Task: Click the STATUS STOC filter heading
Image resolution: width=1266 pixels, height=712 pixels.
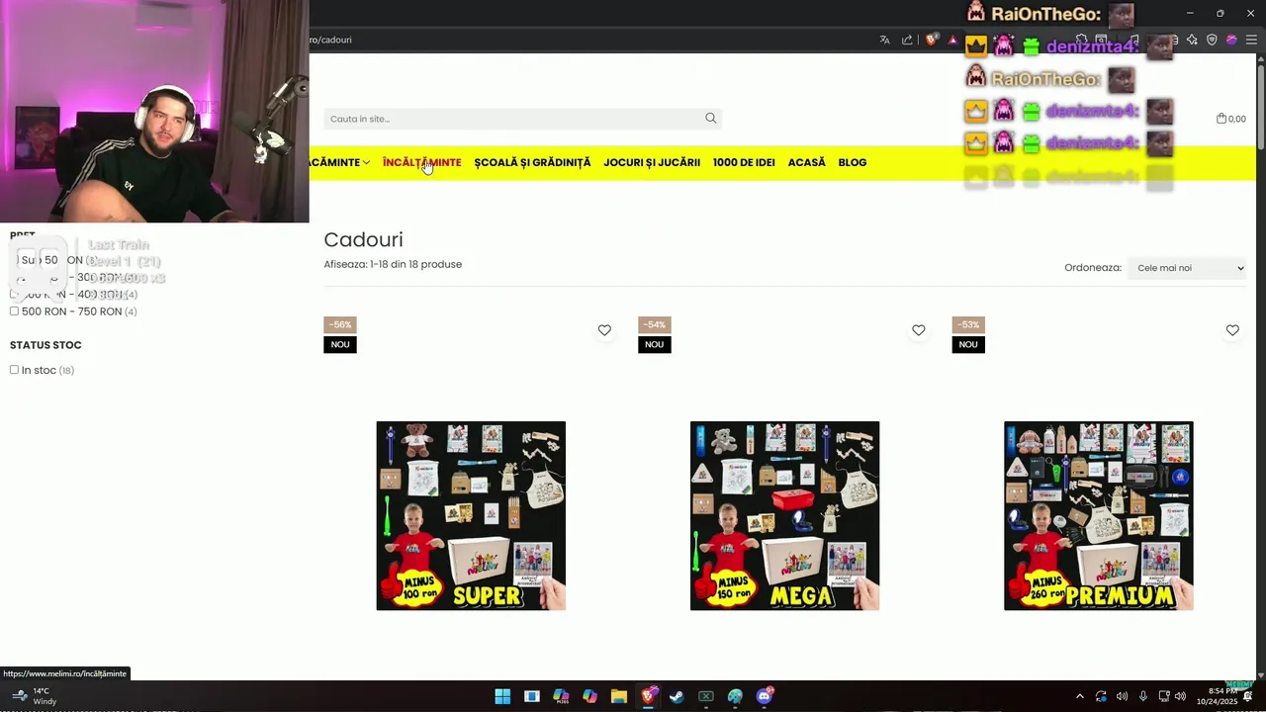Action: tap(45, 345)
